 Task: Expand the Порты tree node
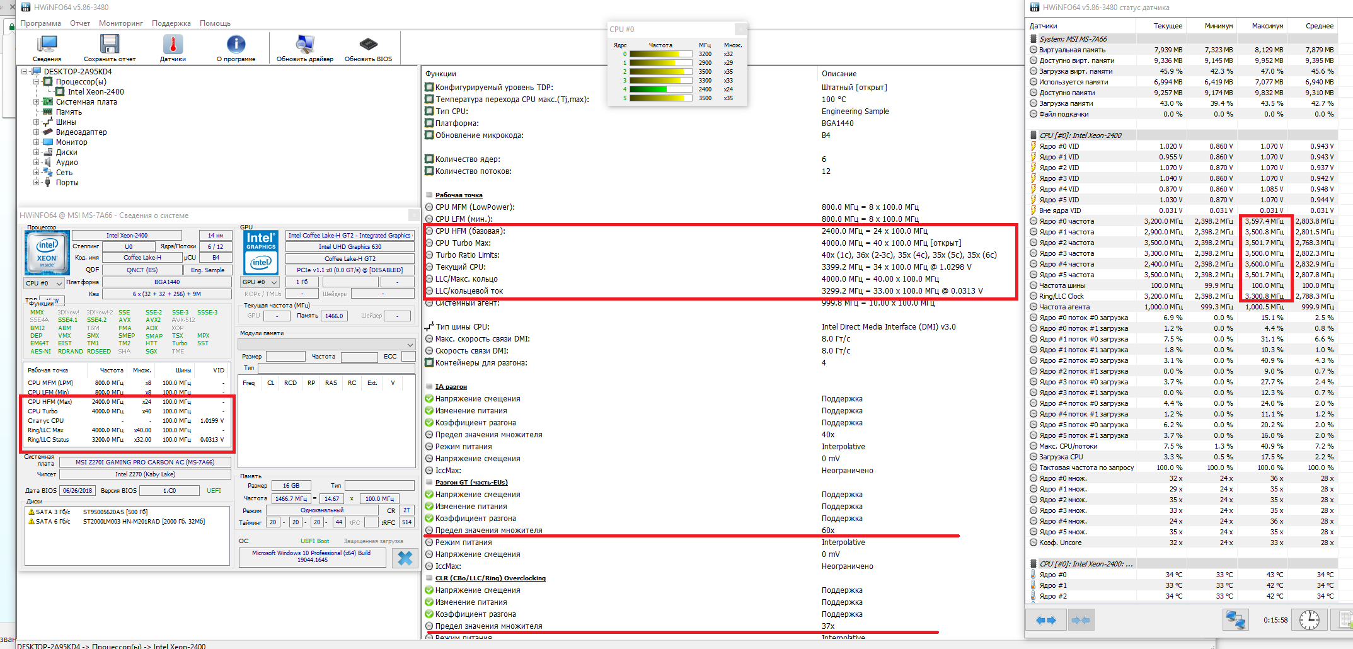[36, 182]
